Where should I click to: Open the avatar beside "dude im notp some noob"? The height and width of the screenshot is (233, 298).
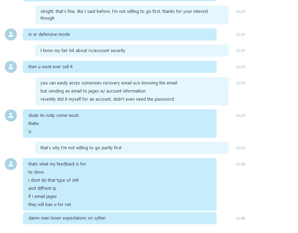[11, 115]
